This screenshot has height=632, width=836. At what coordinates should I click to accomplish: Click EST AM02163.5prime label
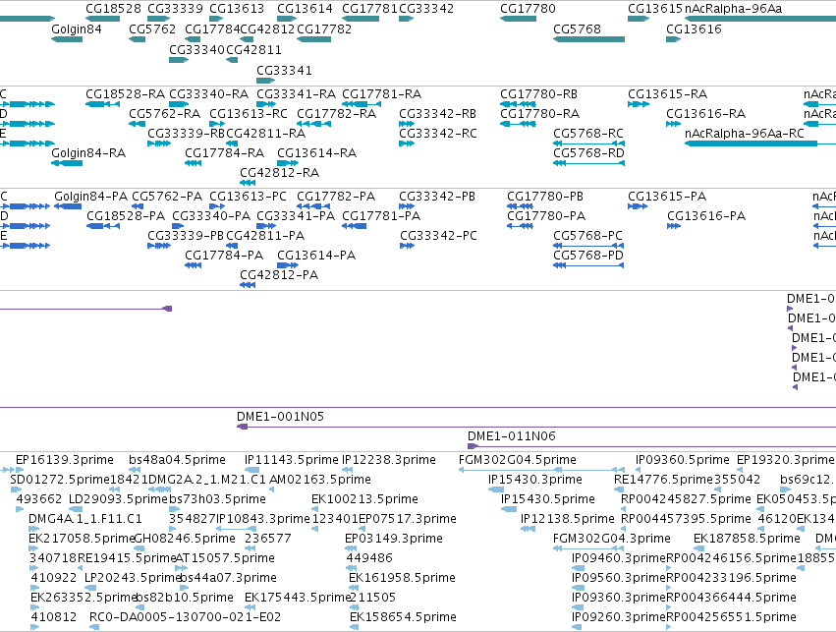coord(320,480)
